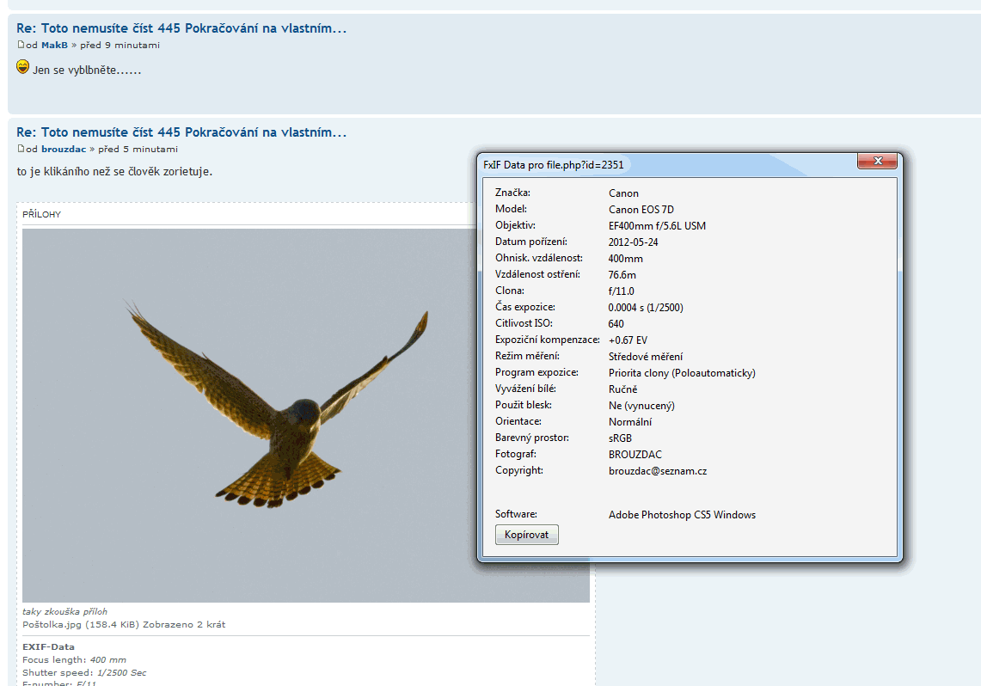Click the 'taky zkouška příloh' caption
981x686 pixels.
pyautogui.click(x=64, y=611)
